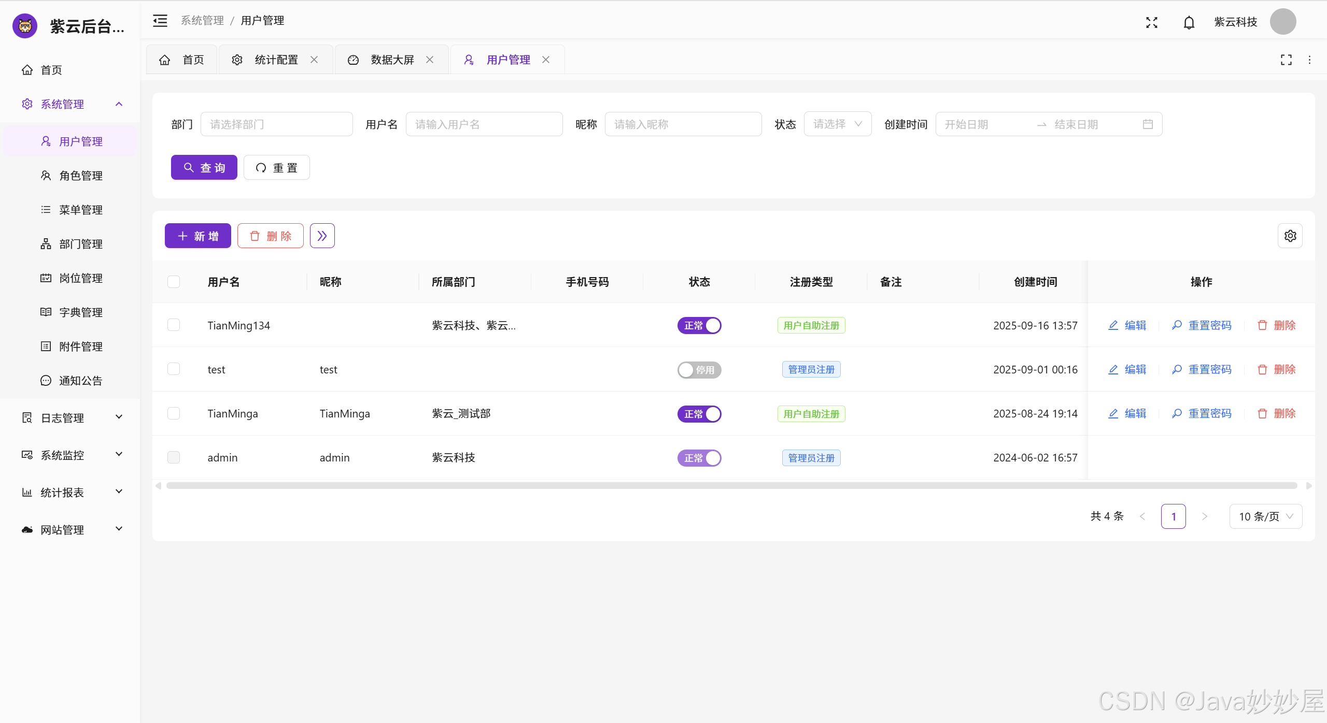Image resolution: width=1327 pixels, height=723 pixels.
Task: Edit the TianMinga user
Action: point(1127,413)
